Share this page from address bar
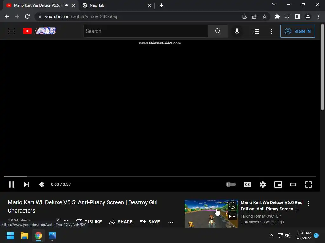 point(255,16)
